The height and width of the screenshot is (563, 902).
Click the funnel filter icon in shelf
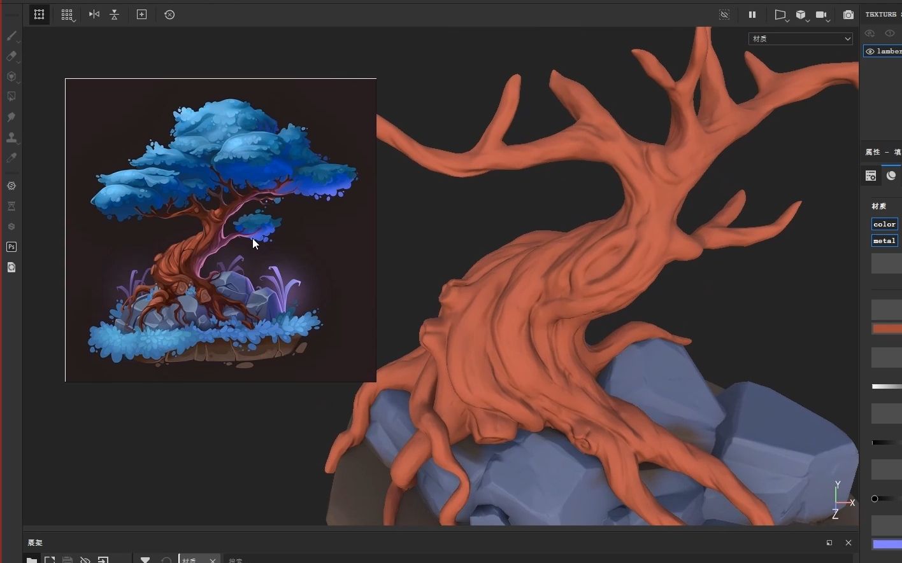point(145,560)
